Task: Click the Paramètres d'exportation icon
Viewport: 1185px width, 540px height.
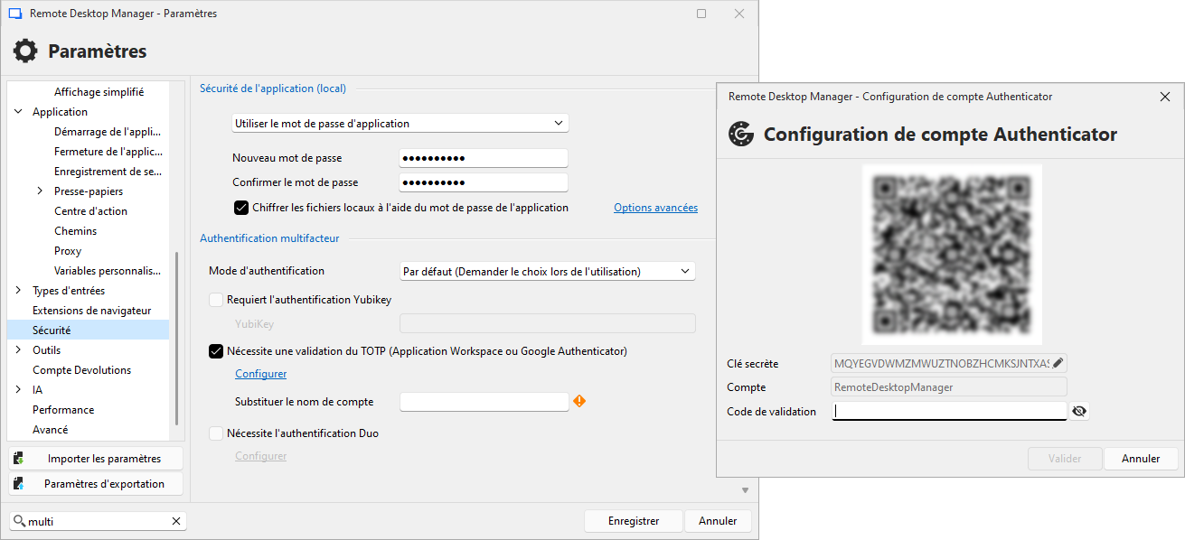Action: pyautogui.click(x=18, y=484)
